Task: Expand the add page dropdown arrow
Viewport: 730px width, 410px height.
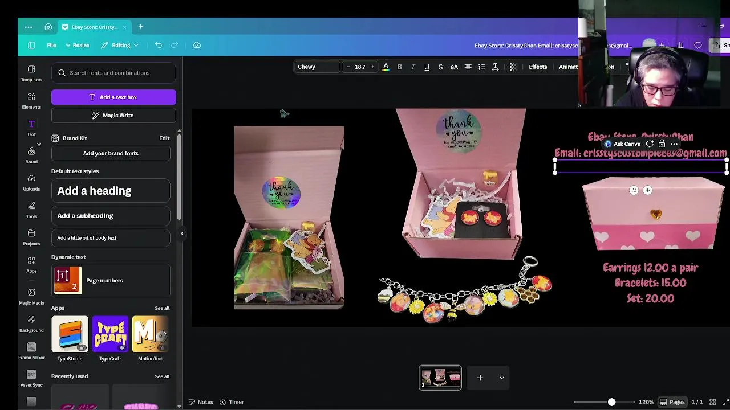Action: (x=502, y=378)
